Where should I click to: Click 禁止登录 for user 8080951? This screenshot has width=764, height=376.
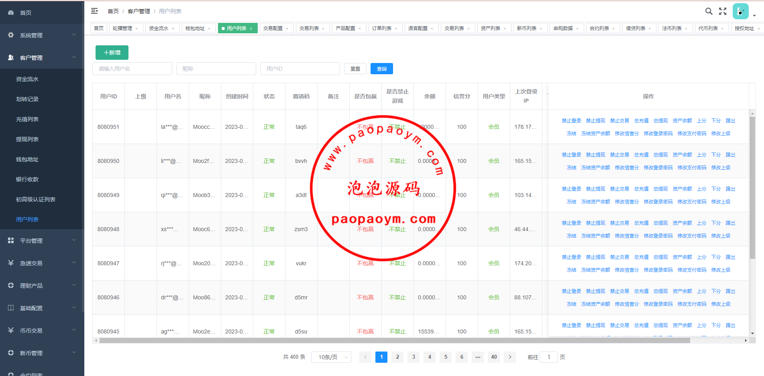pyautogui.click(x=571, y=121)
